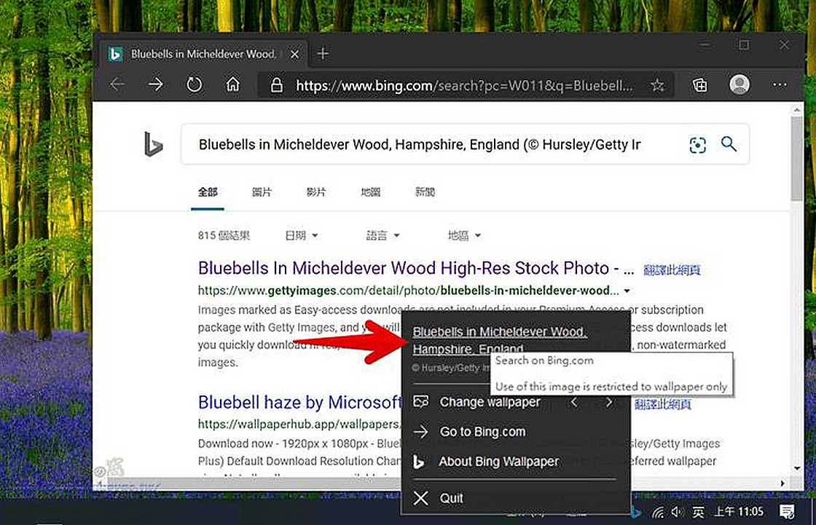816x525 pixels.
Task: Open the Bluebell haze by Microsoft result
Action: click(299, 402)
